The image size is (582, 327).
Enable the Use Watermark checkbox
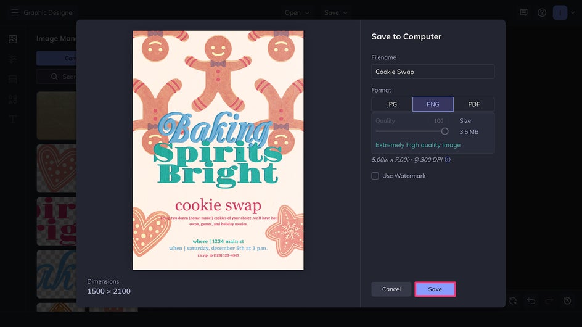(x=375, y=176)
